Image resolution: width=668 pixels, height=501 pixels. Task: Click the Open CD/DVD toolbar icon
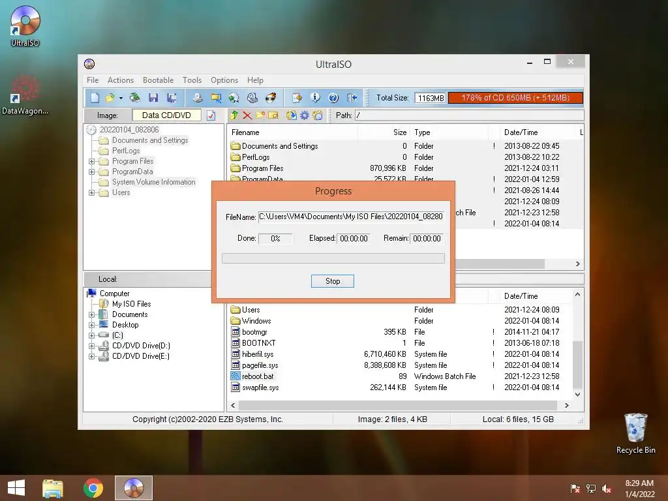pyautogui.click(x=134, y=98)
